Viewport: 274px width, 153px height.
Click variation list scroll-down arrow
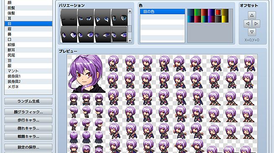click(x=130, y=41)
